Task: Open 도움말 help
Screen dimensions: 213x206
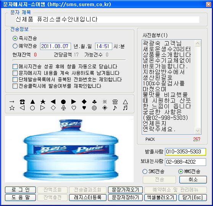Action: [x=20, y=198]
